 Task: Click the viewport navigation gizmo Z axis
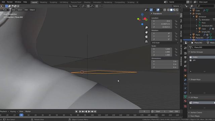pyautogui.click(x=142, y=14)
